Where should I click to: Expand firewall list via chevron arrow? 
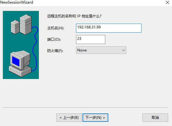(x=124, y=50)
